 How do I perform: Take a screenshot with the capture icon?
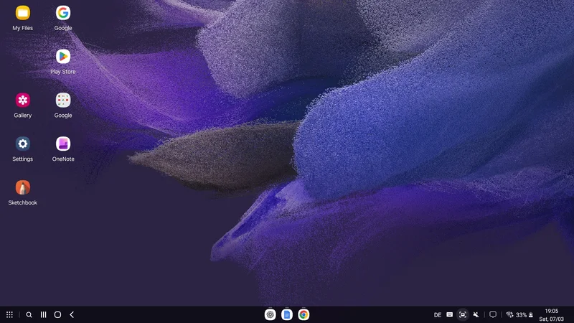[x=463, y=314]
